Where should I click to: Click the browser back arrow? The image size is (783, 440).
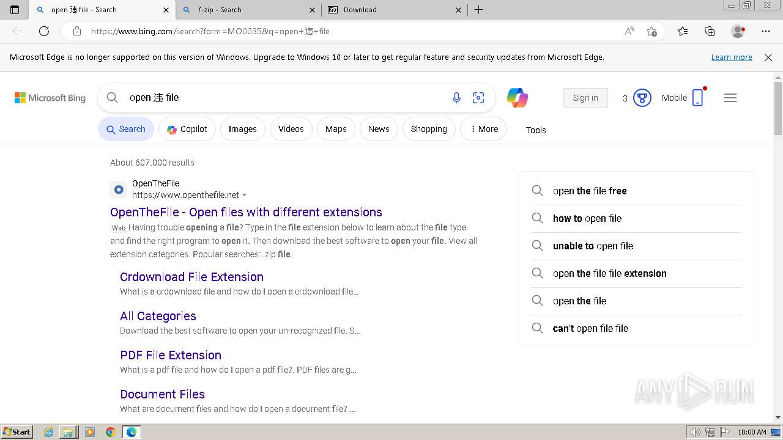(x=17, y=31)
